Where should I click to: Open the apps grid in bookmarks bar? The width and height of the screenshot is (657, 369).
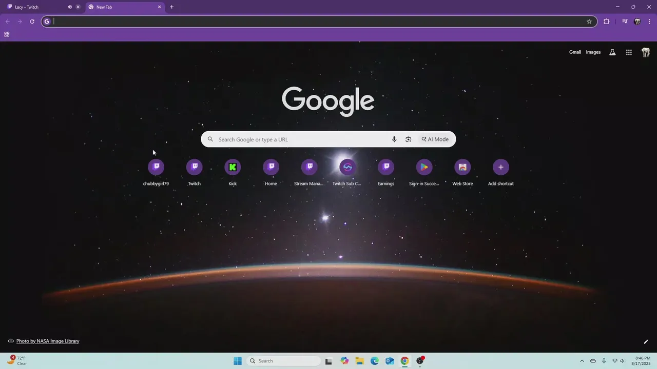click(x=7, y=34)
